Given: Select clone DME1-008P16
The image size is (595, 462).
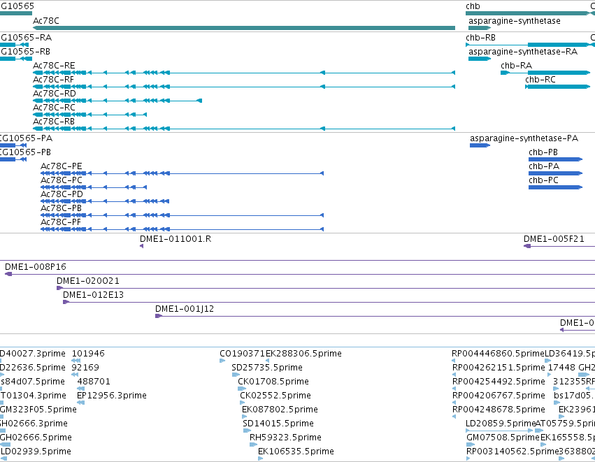Looking at the screenshot, I should 300,274.
